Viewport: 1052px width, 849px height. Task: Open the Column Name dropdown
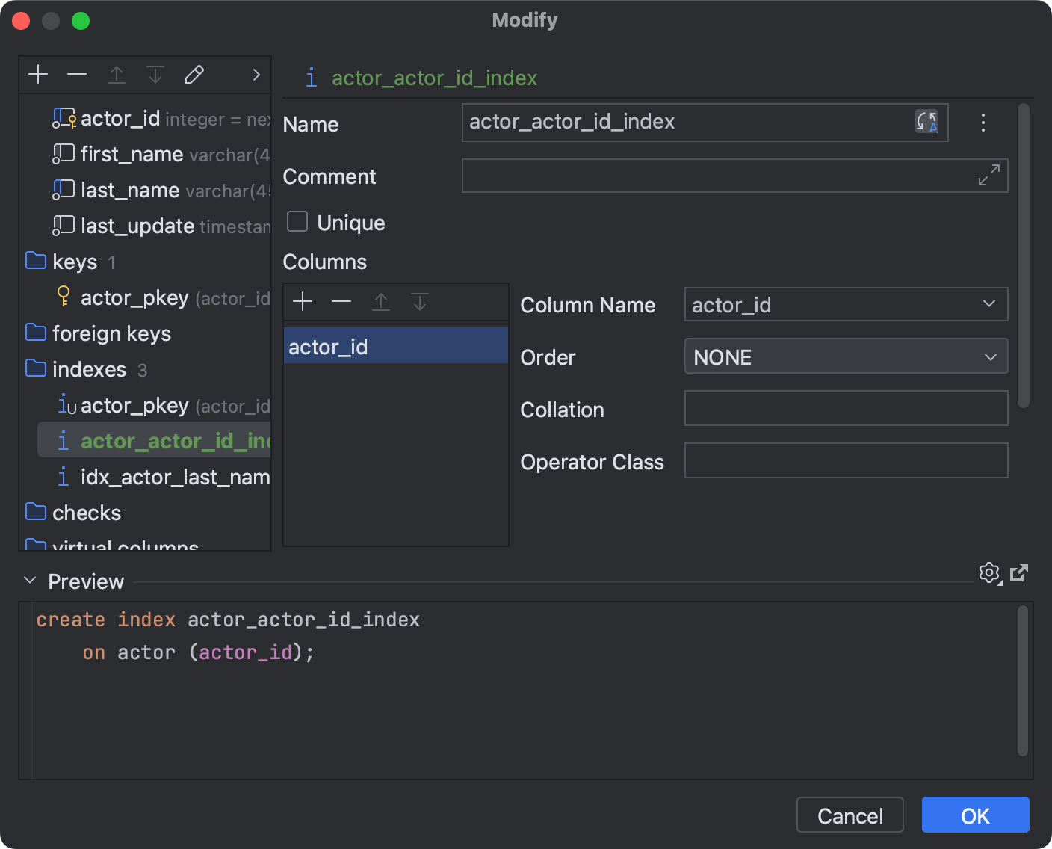[x=989, y=304]
